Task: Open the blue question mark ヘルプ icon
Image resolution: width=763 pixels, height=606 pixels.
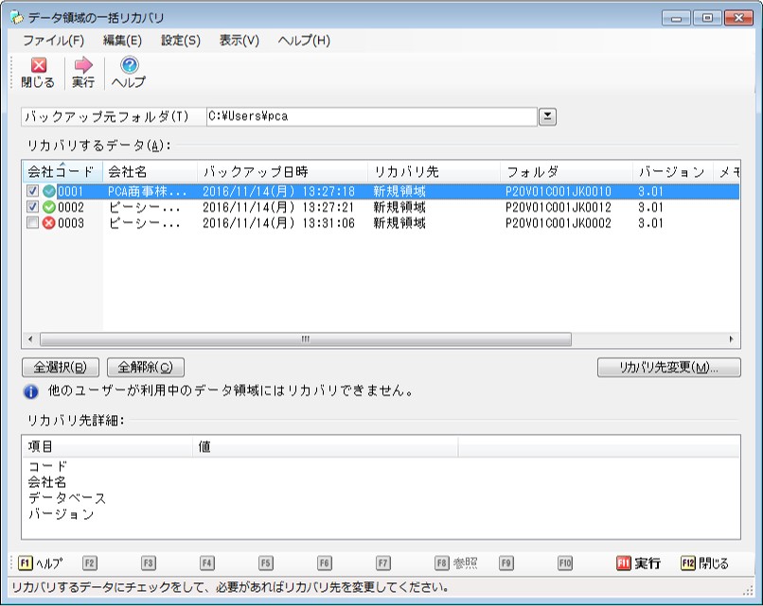Action: [x=129, y=65]
